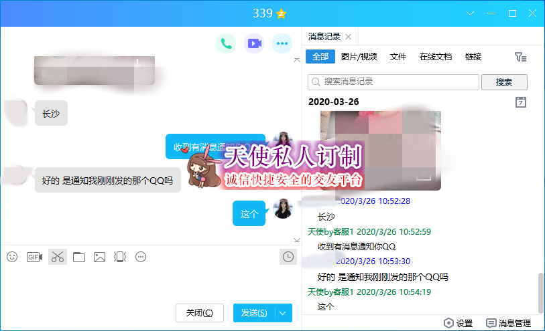Open the calendar date picker in message records

pos(521,102)
